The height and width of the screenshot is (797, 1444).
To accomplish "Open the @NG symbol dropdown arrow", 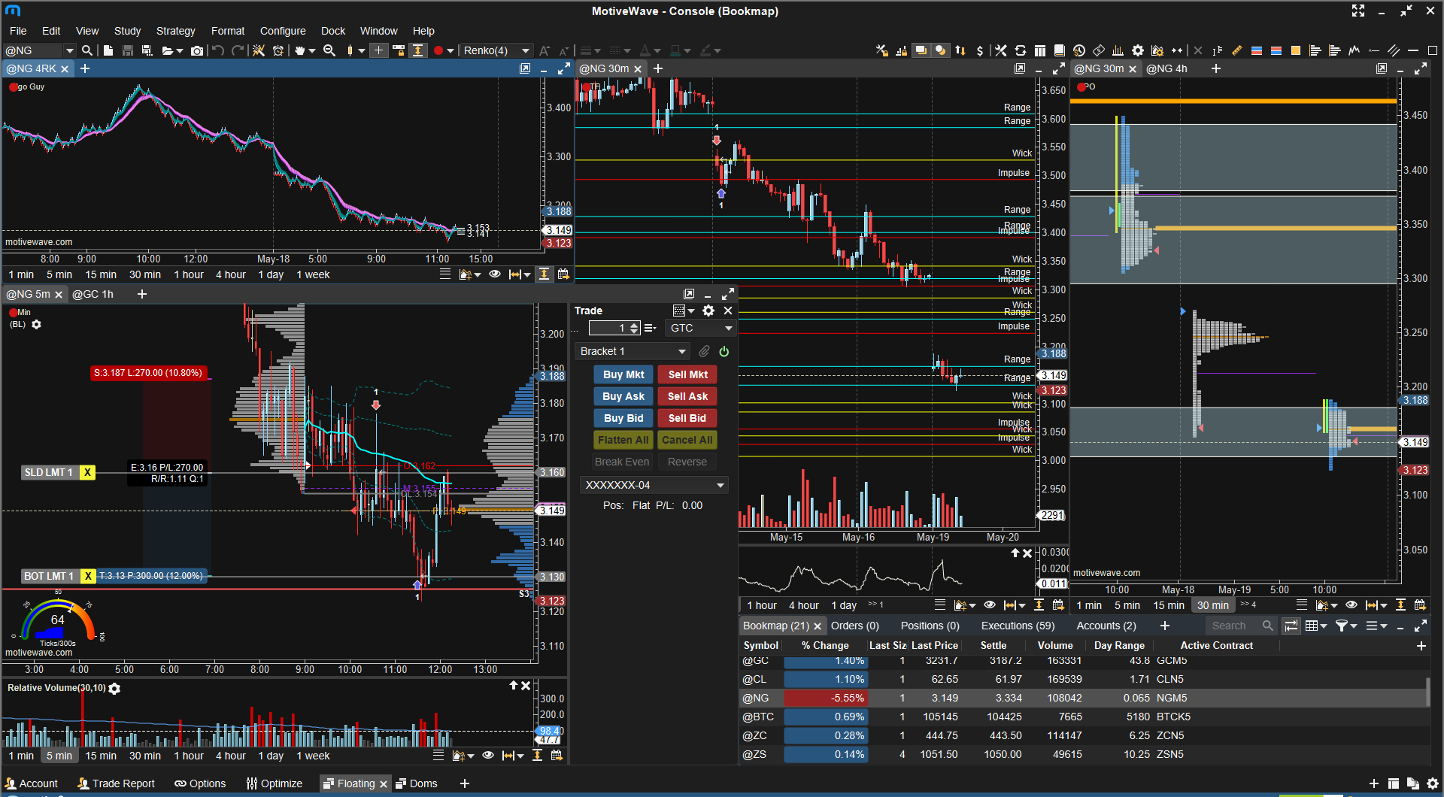I will point(70,50).
